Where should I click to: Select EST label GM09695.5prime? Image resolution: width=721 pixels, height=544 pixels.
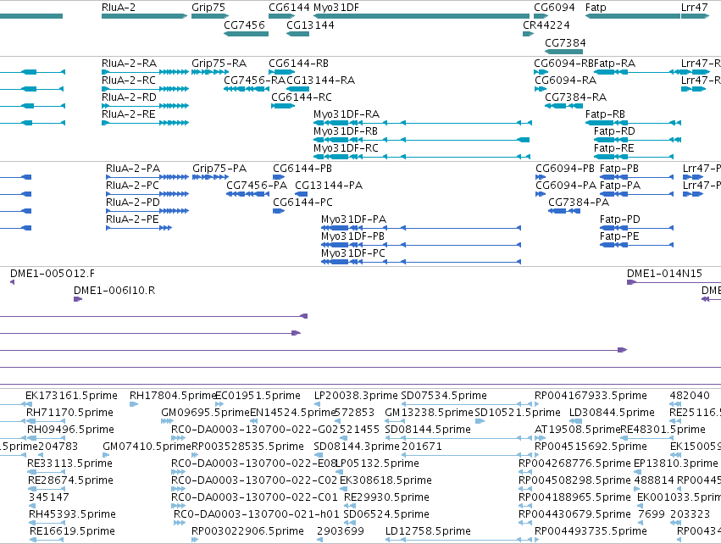[205, 413]
